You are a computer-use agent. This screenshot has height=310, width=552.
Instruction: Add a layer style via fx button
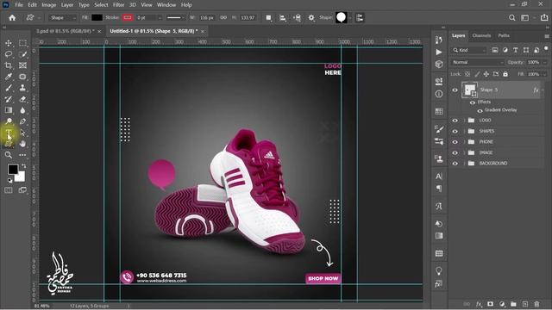[479, 304]
